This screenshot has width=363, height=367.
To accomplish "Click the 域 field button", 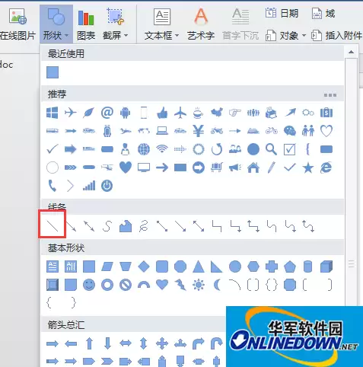I will click(x=323, y=13).
